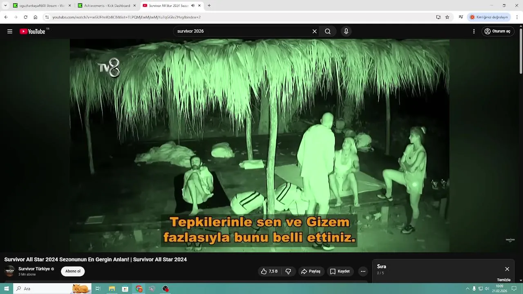Open more actions ellipsis below video
Image resolution: width=523 pixels, height=294 pixels.
pos(363,272)
